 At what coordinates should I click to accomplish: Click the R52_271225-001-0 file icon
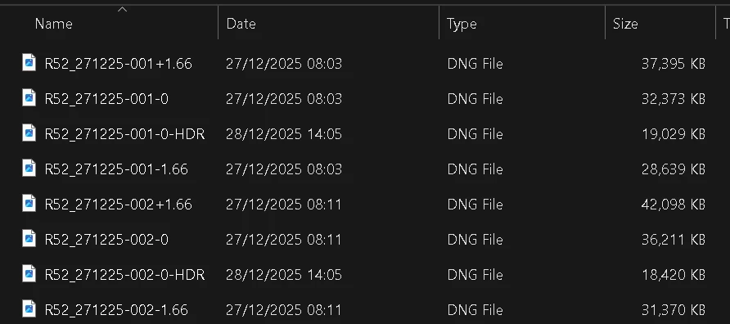click(29, 98)
